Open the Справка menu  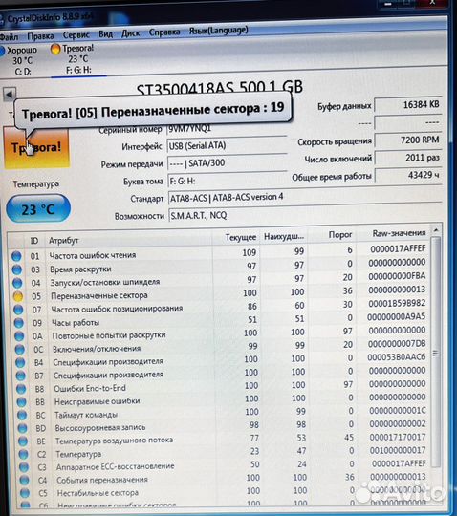point(164,32)
